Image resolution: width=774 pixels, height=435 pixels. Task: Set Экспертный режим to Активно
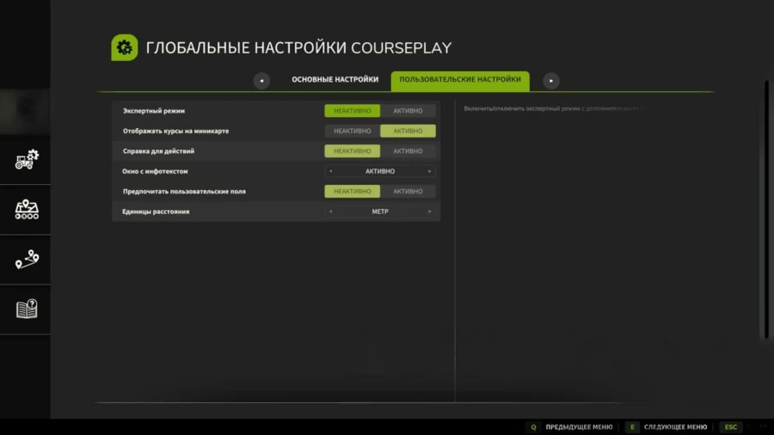tap(408, 111)
